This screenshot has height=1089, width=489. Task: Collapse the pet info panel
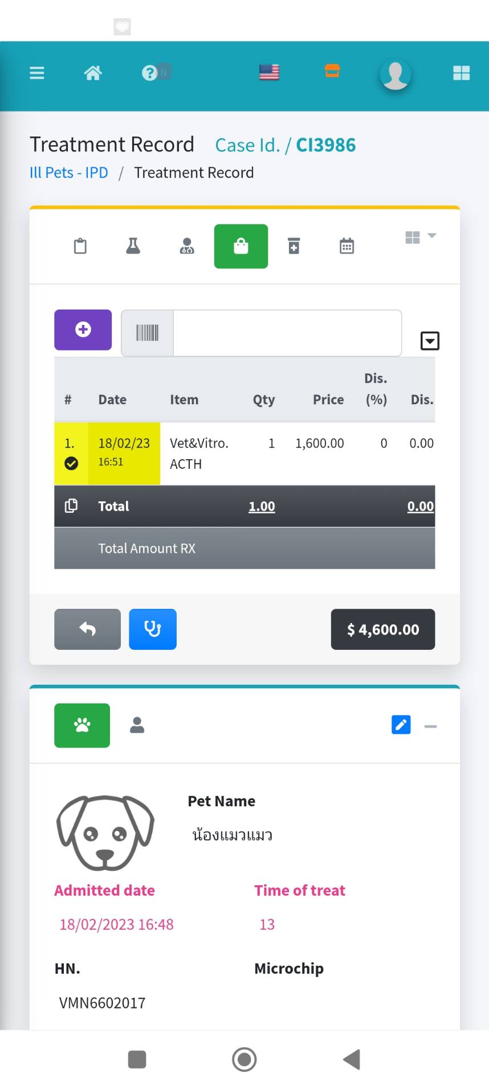pos(431,726)
